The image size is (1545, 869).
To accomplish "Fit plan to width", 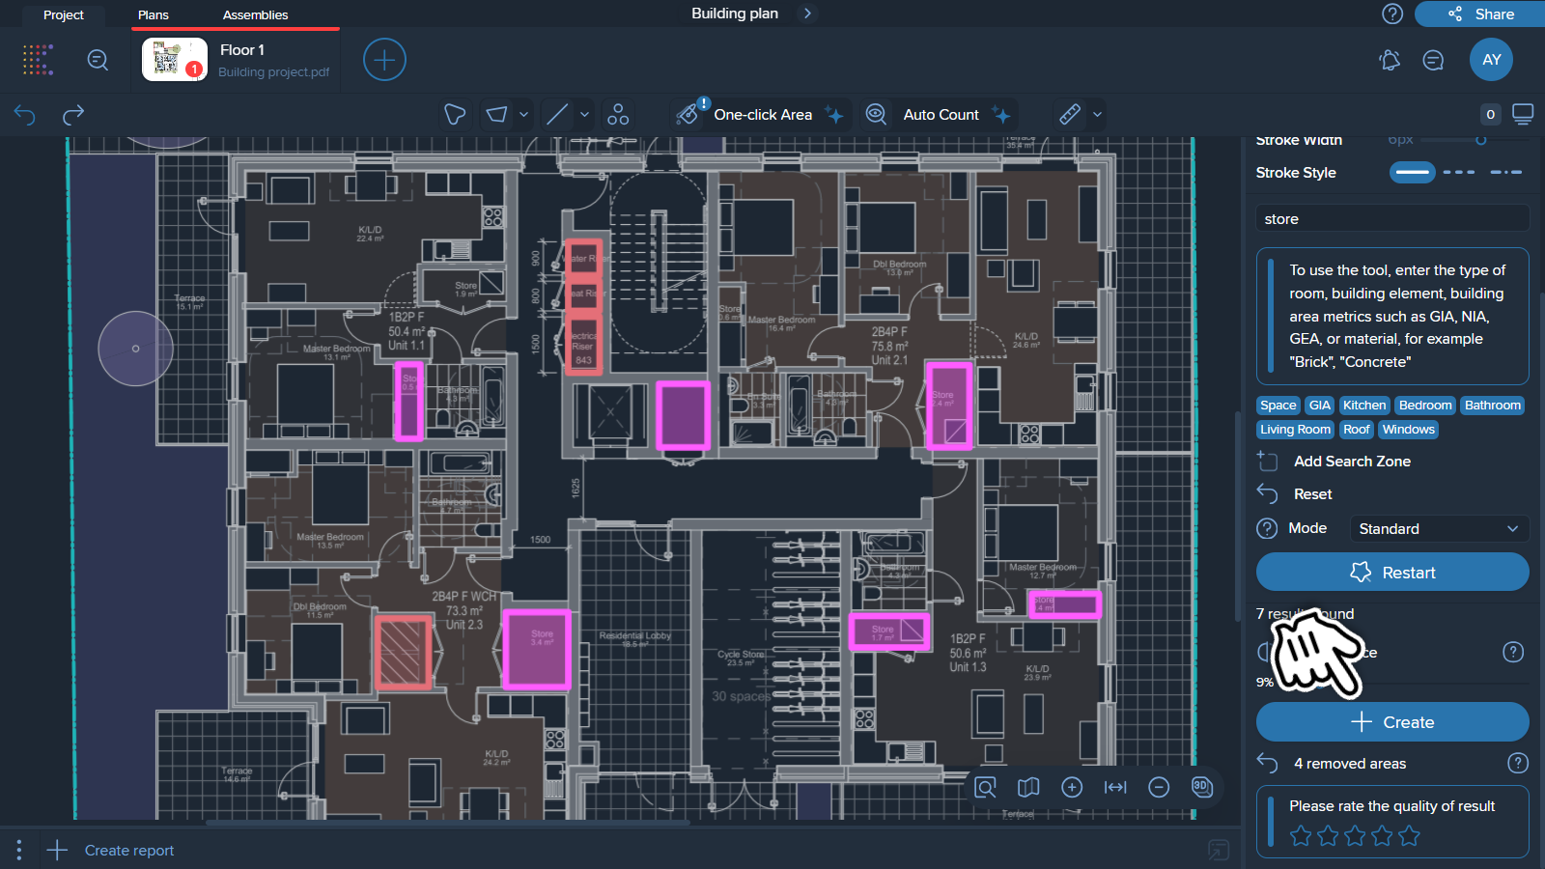I will click(x=1115, y=788).
